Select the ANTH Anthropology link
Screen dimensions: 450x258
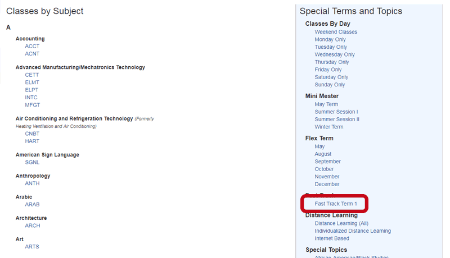point(32,183)
